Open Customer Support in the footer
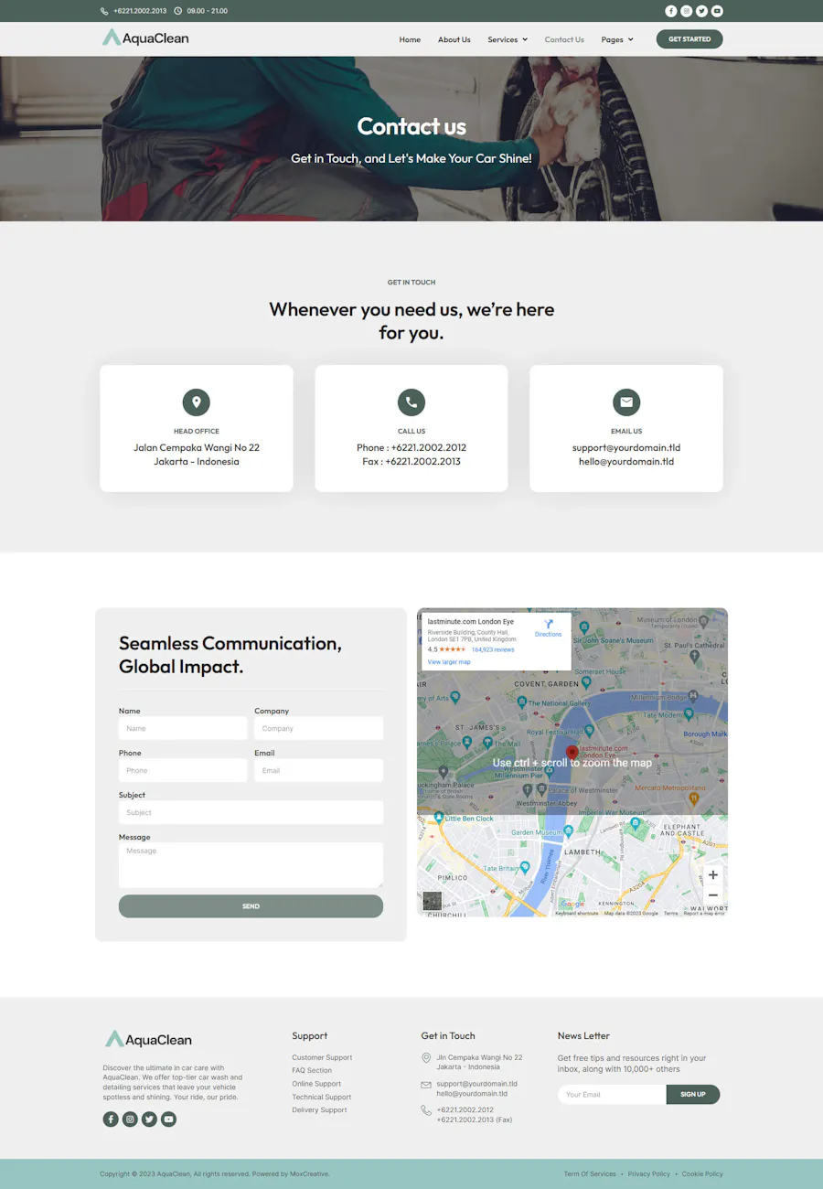Image resolution: width=823 pixels, height=1189 pixels. [x=322, y=1057]
